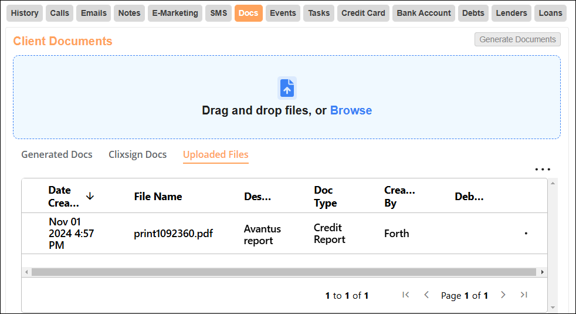Viewport: 576px width, 314px height.
Task: Click the horizontal scrollbar left arrow
Action: tap(26, 272)
